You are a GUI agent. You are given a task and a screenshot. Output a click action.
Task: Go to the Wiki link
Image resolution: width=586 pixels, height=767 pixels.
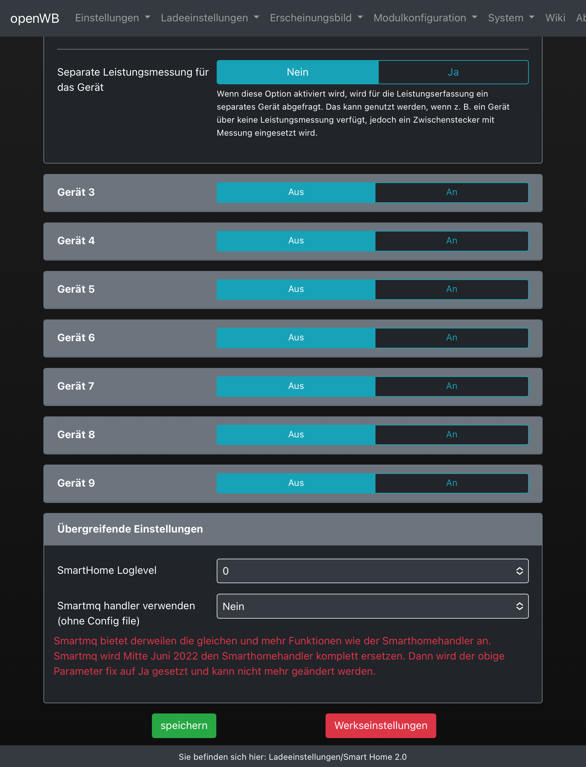click(555, 18)
